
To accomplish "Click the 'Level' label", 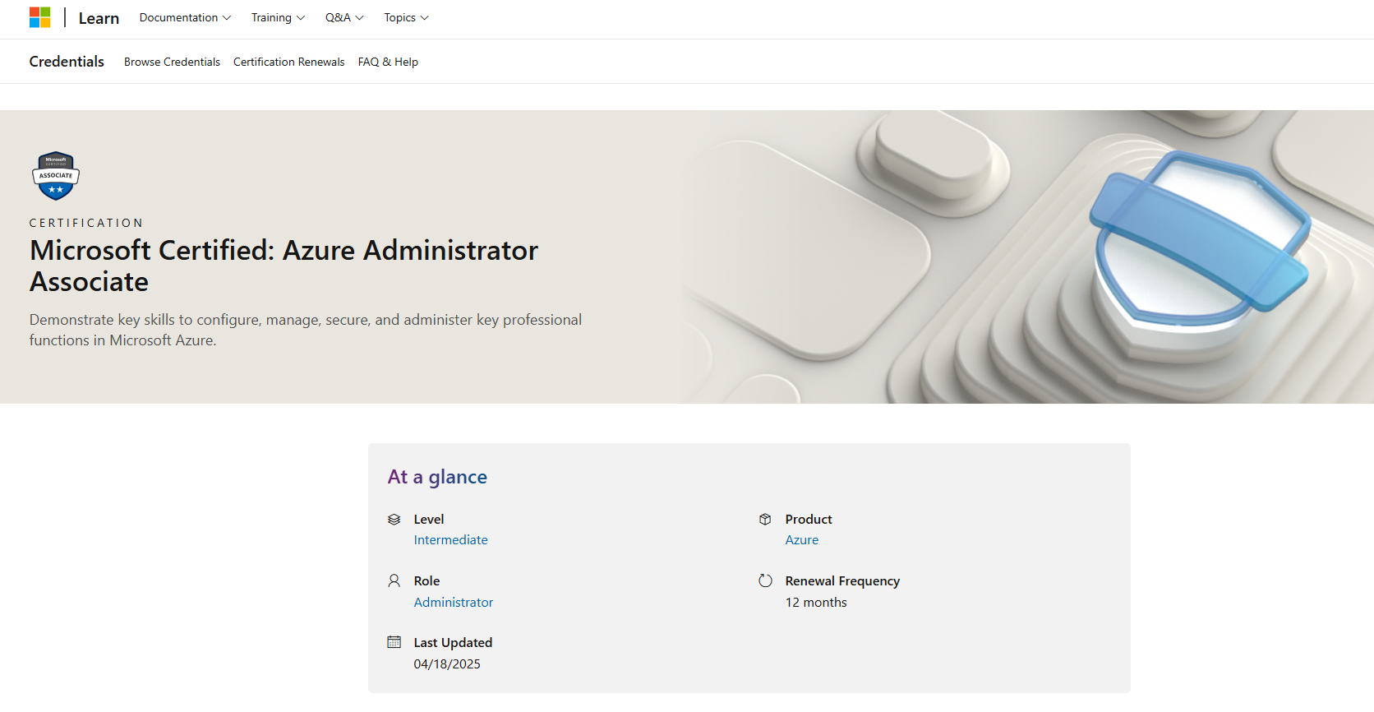I will 429,520.
